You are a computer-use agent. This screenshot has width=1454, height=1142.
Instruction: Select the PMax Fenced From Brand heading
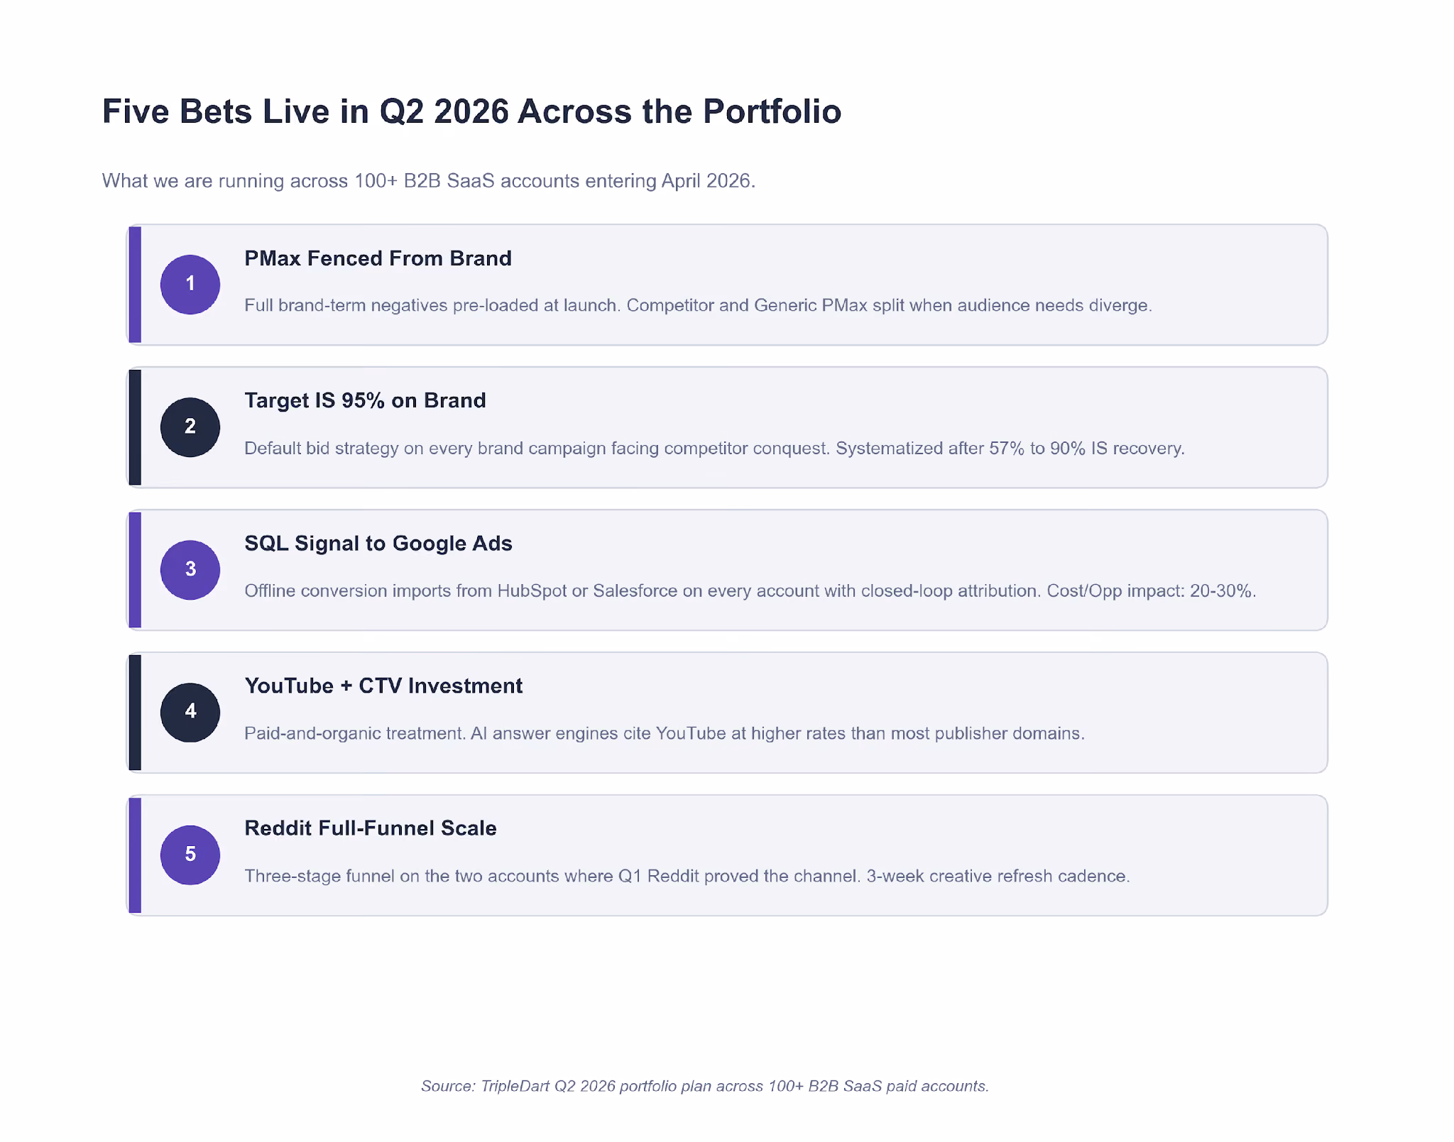(x=378, y=258)
